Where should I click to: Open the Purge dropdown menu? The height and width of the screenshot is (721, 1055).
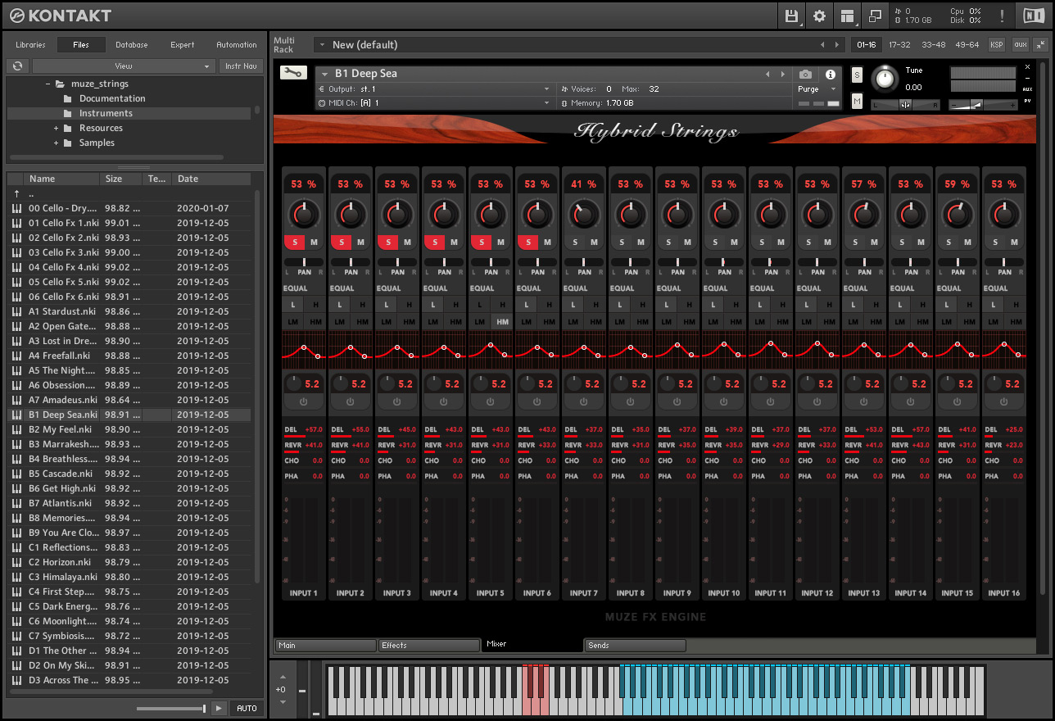pos(818,88)
